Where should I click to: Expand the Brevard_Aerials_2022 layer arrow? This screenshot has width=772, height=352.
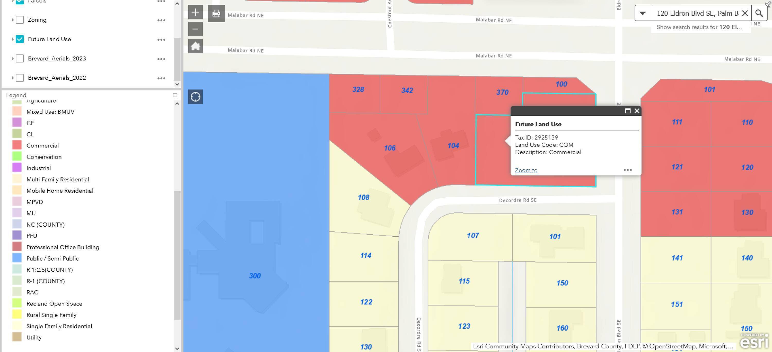pos(13,78)
